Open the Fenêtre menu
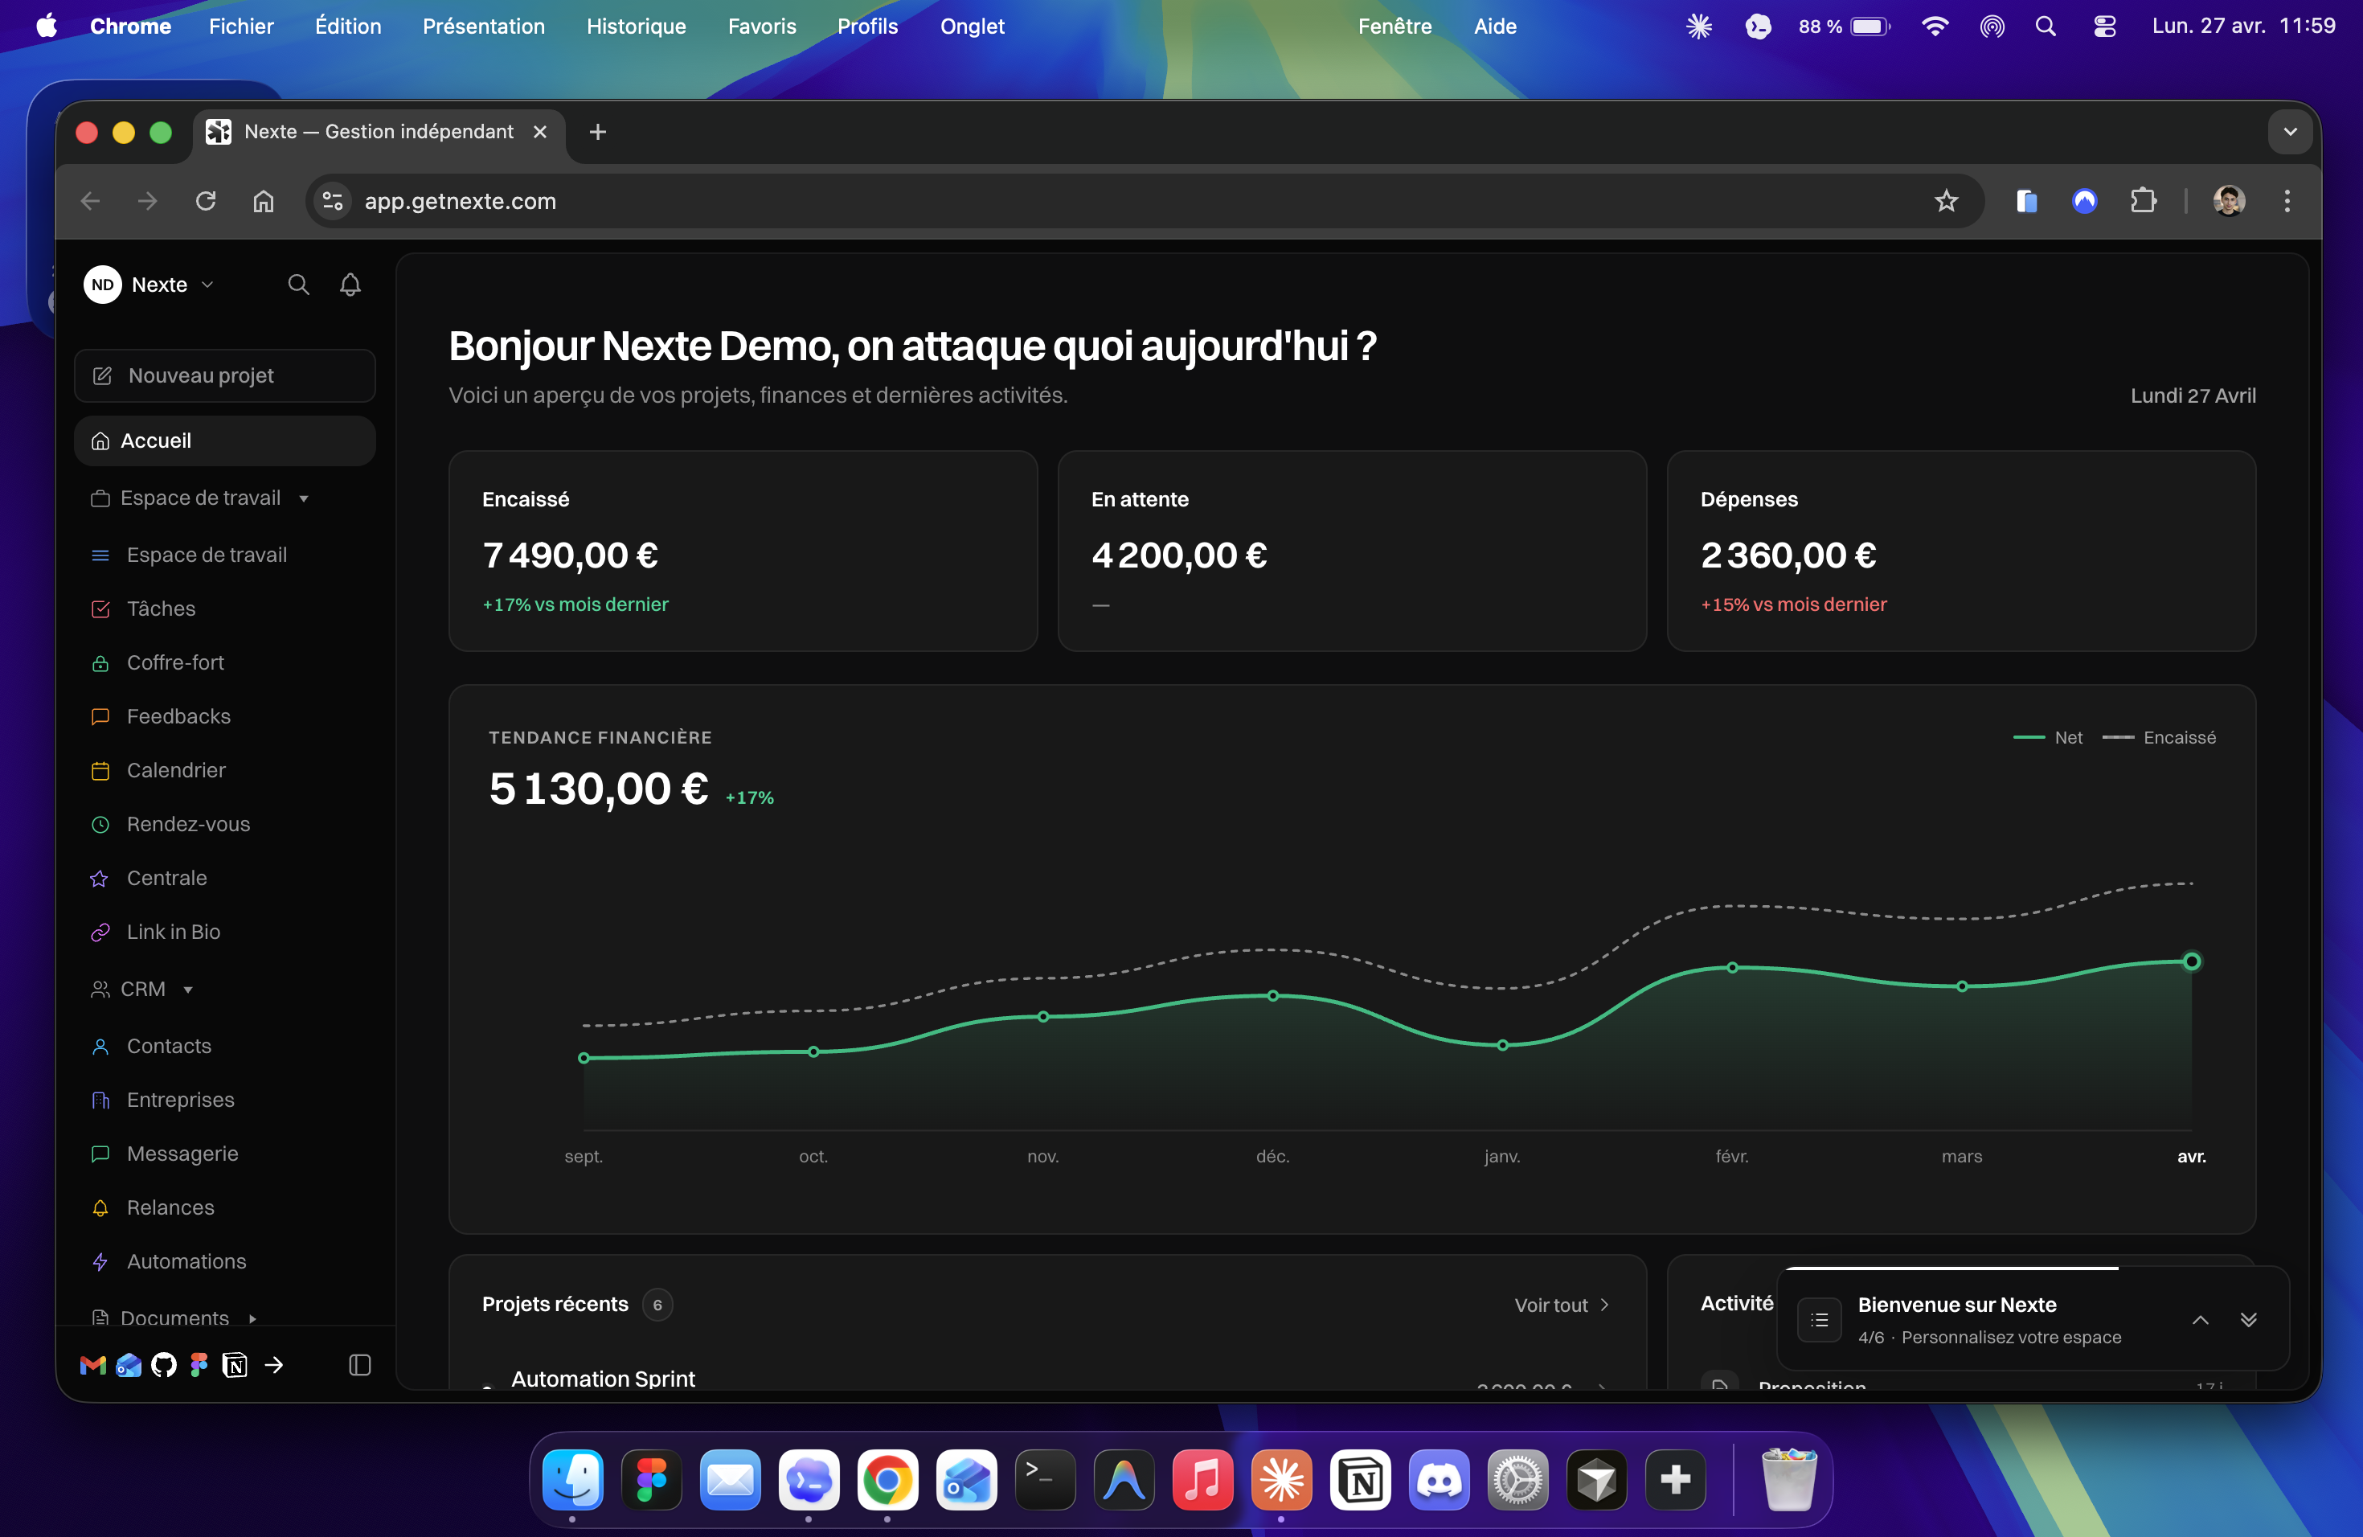 (1395, 27)
